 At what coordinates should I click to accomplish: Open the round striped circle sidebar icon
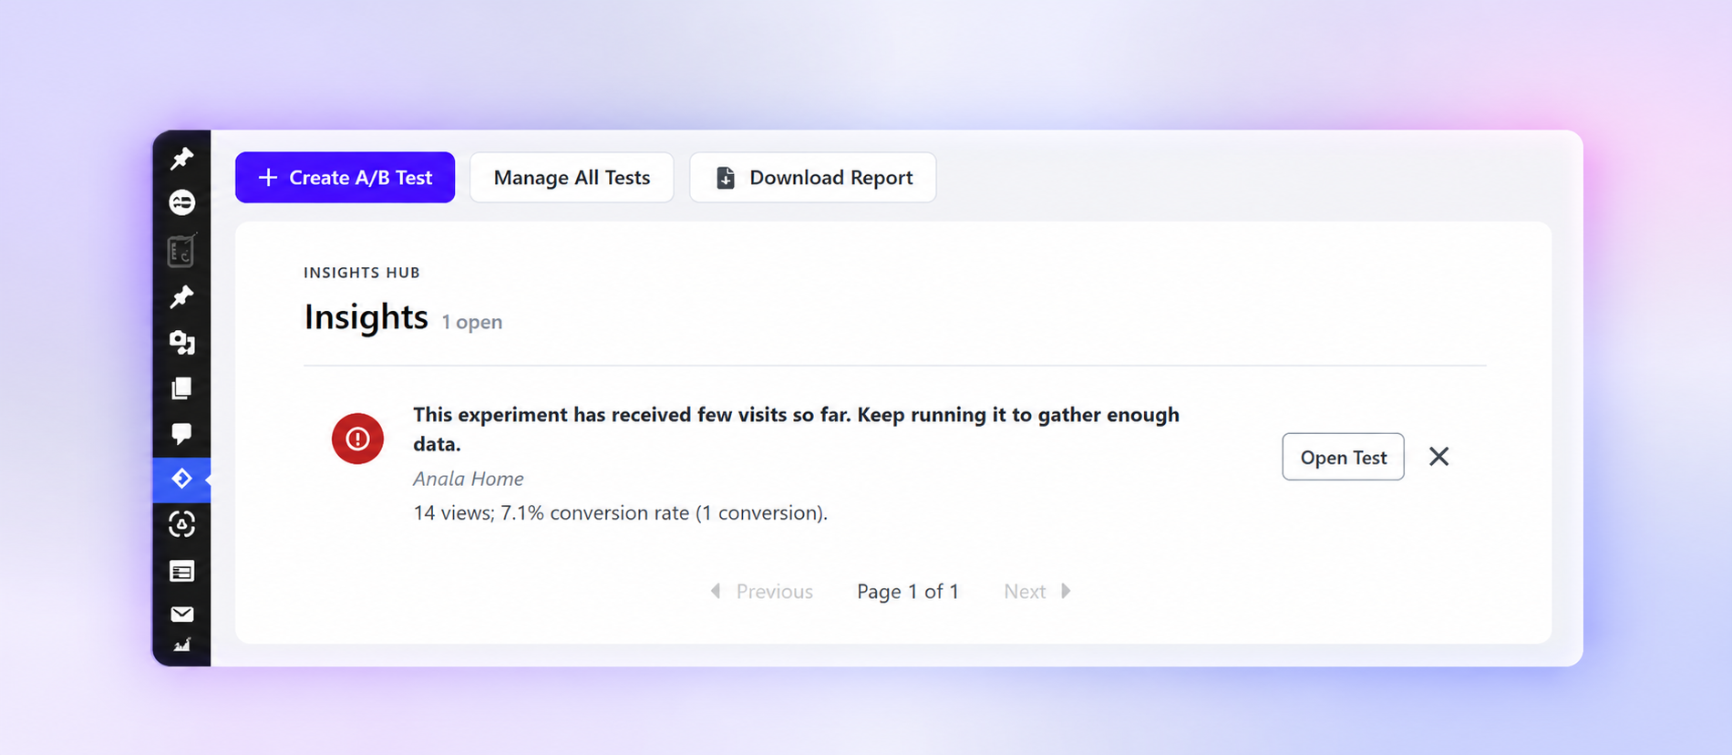(x=181, y=202)
